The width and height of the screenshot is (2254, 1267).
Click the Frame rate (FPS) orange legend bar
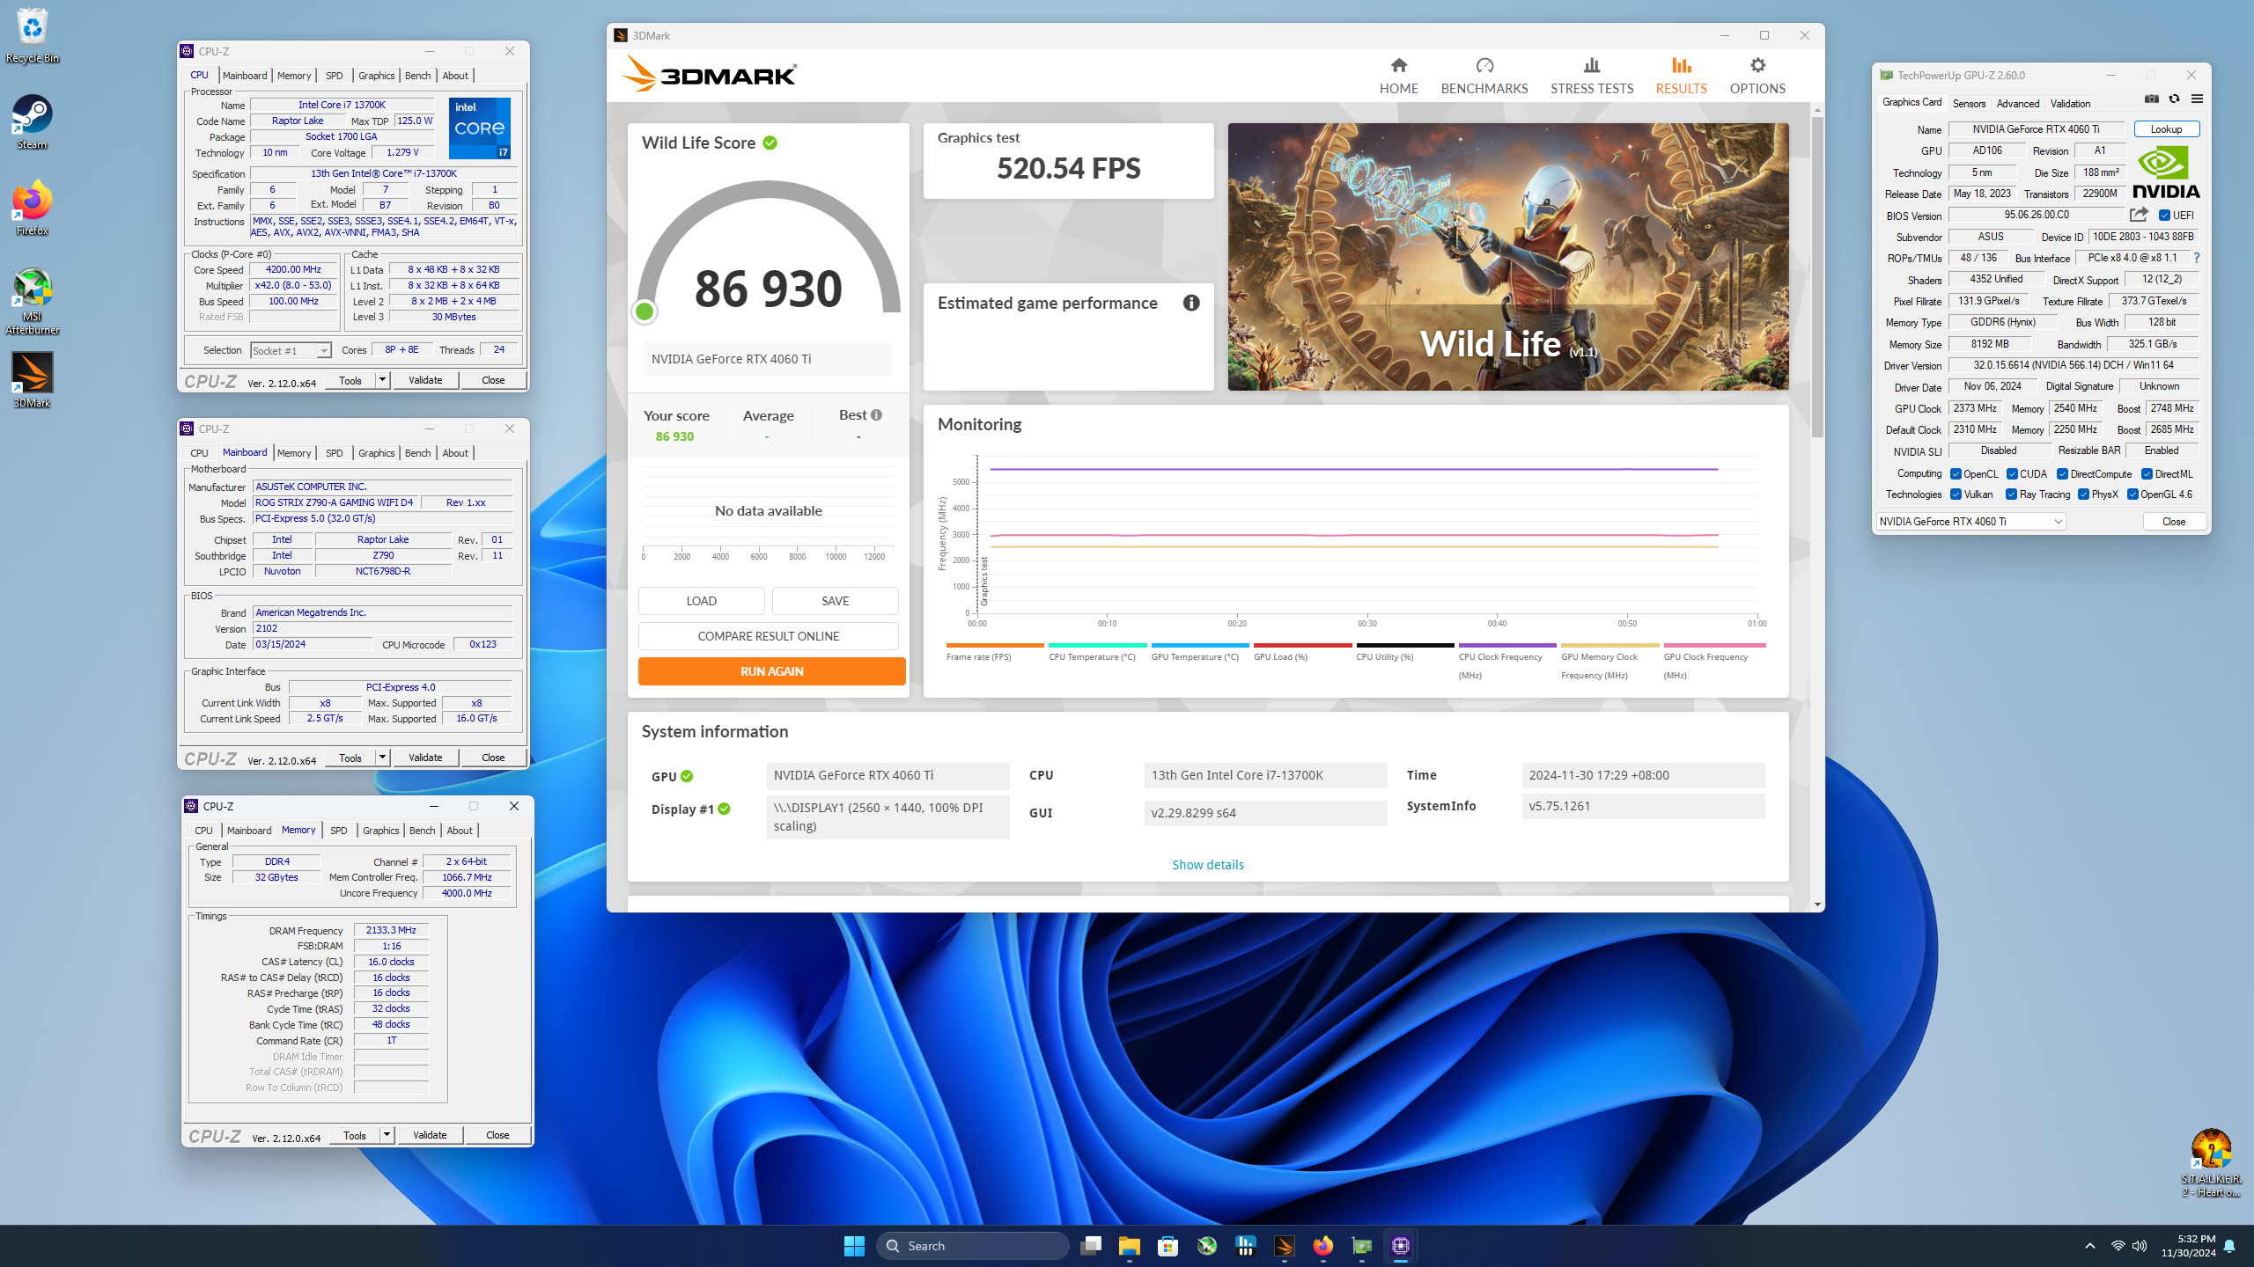(995, 645)
